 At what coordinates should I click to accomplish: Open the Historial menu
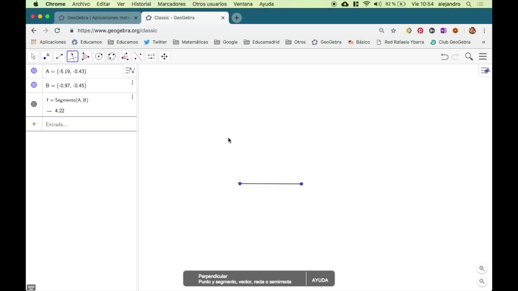(141, 4)
